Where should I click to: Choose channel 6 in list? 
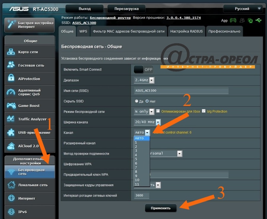click(x=142, y=163)
